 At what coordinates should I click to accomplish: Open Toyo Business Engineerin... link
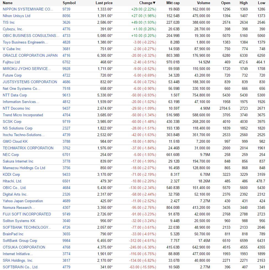25,42
